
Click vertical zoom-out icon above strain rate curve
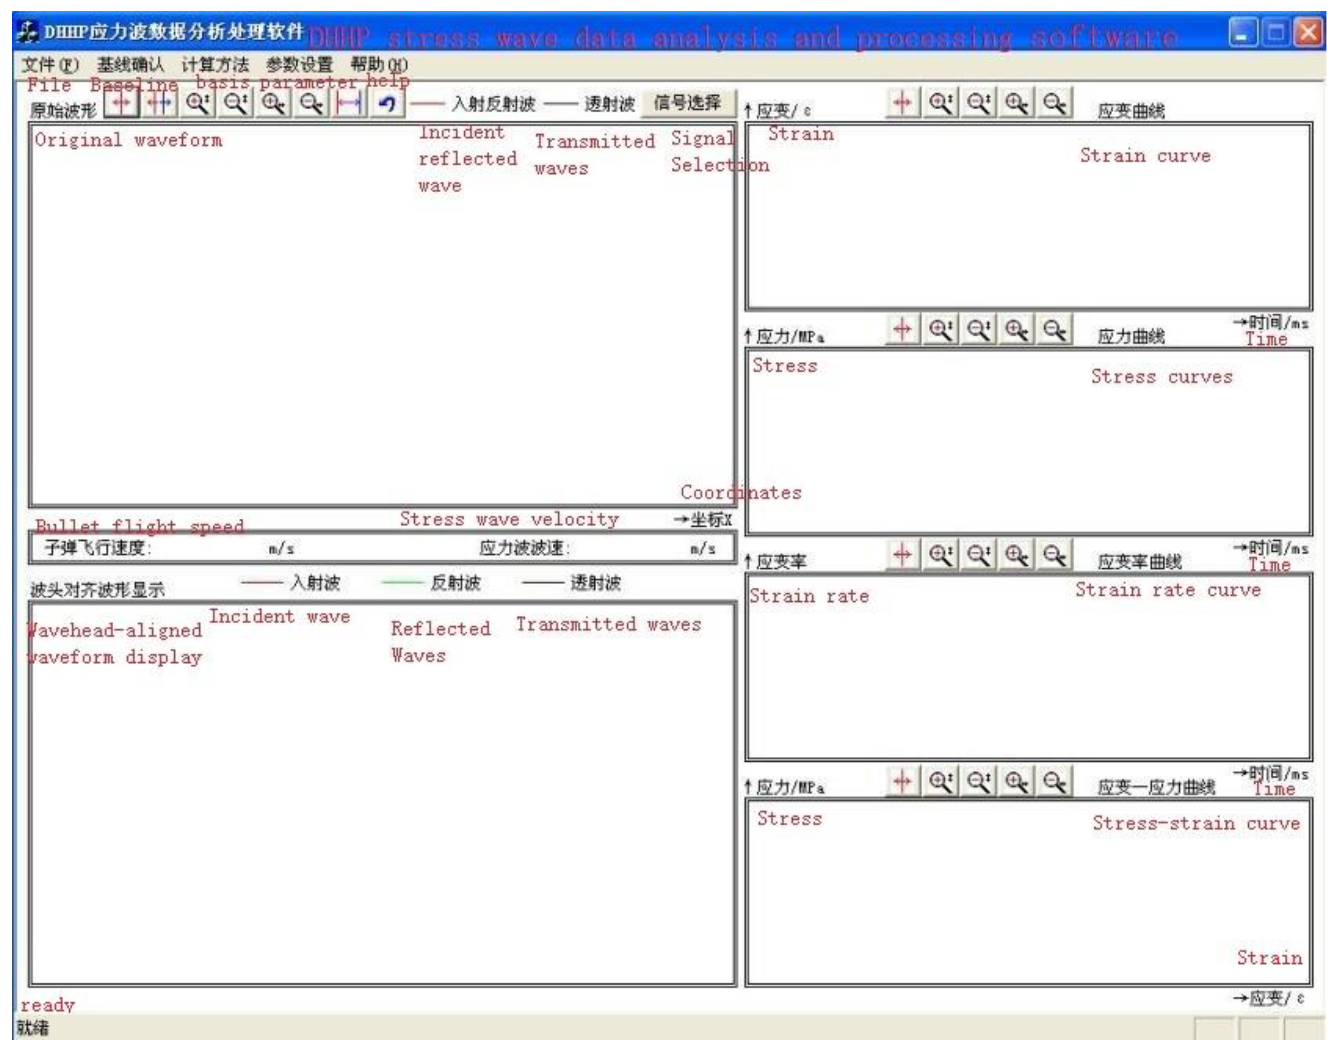[x=979, y=554]
